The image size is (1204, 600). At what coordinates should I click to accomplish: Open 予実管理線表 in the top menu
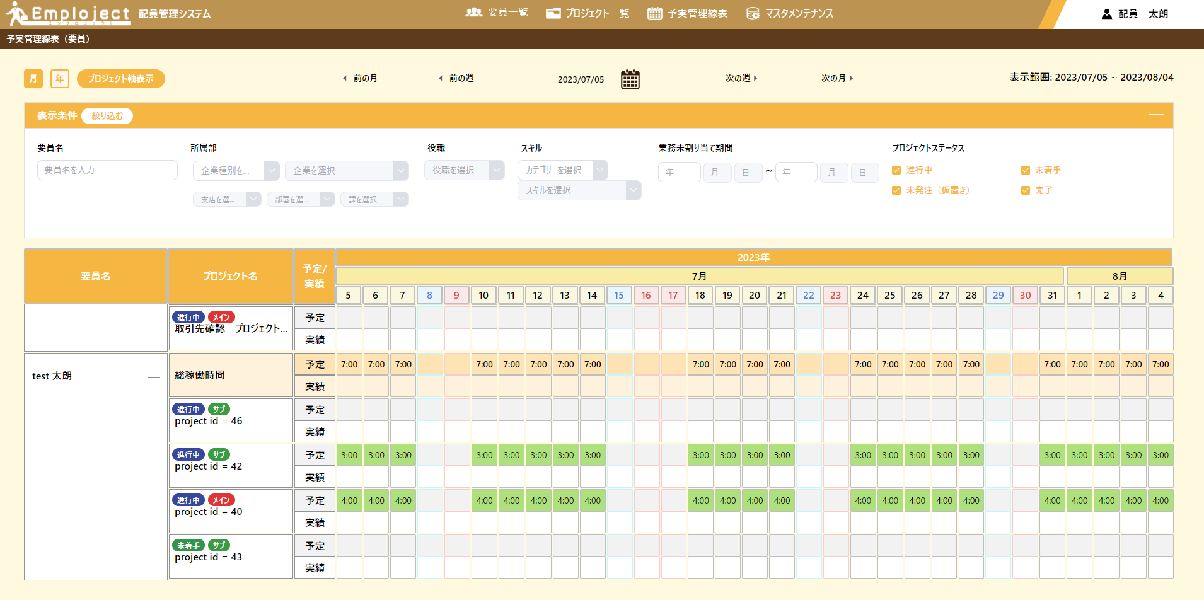698,13
